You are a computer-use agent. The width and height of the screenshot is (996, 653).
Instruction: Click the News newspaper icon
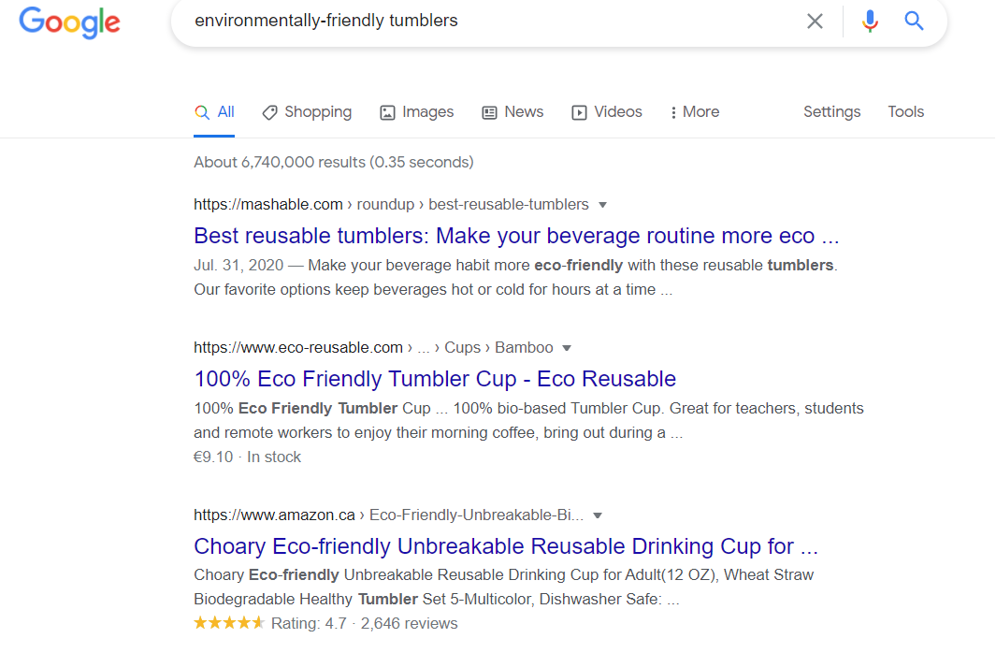489,112
